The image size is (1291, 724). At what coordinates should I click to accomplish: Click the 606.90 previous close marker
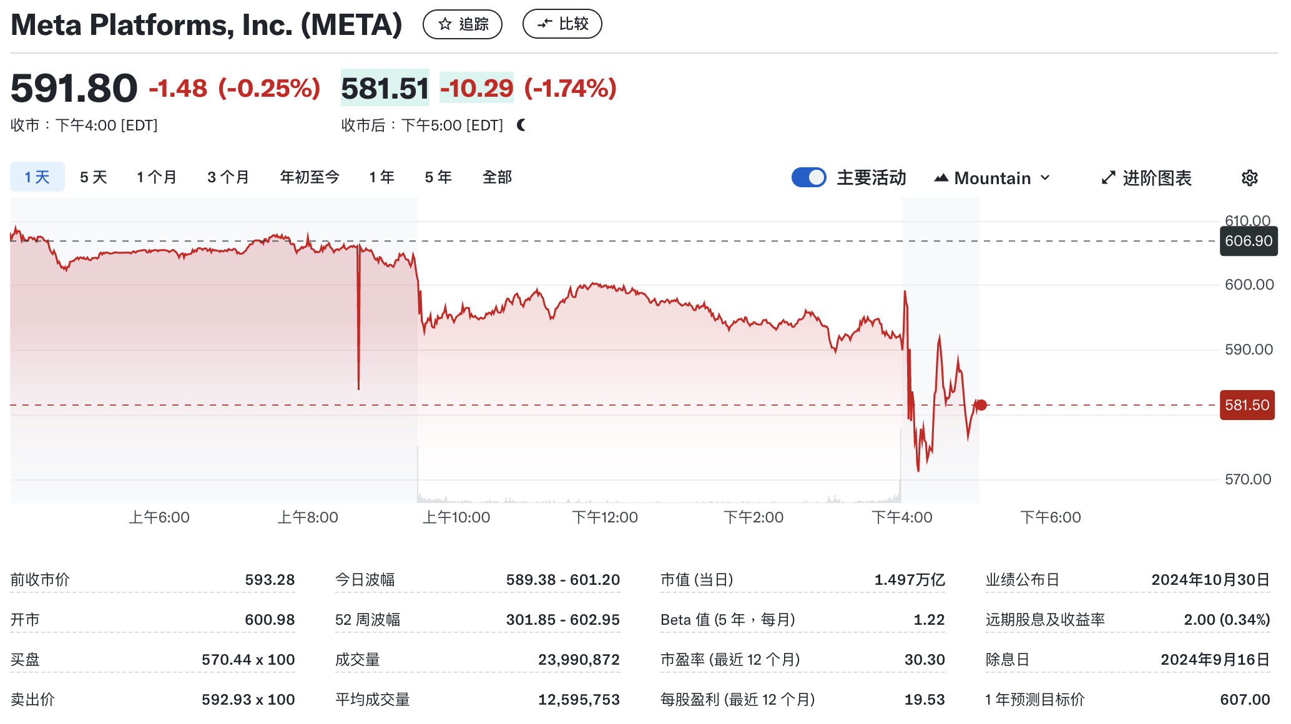1248,241
